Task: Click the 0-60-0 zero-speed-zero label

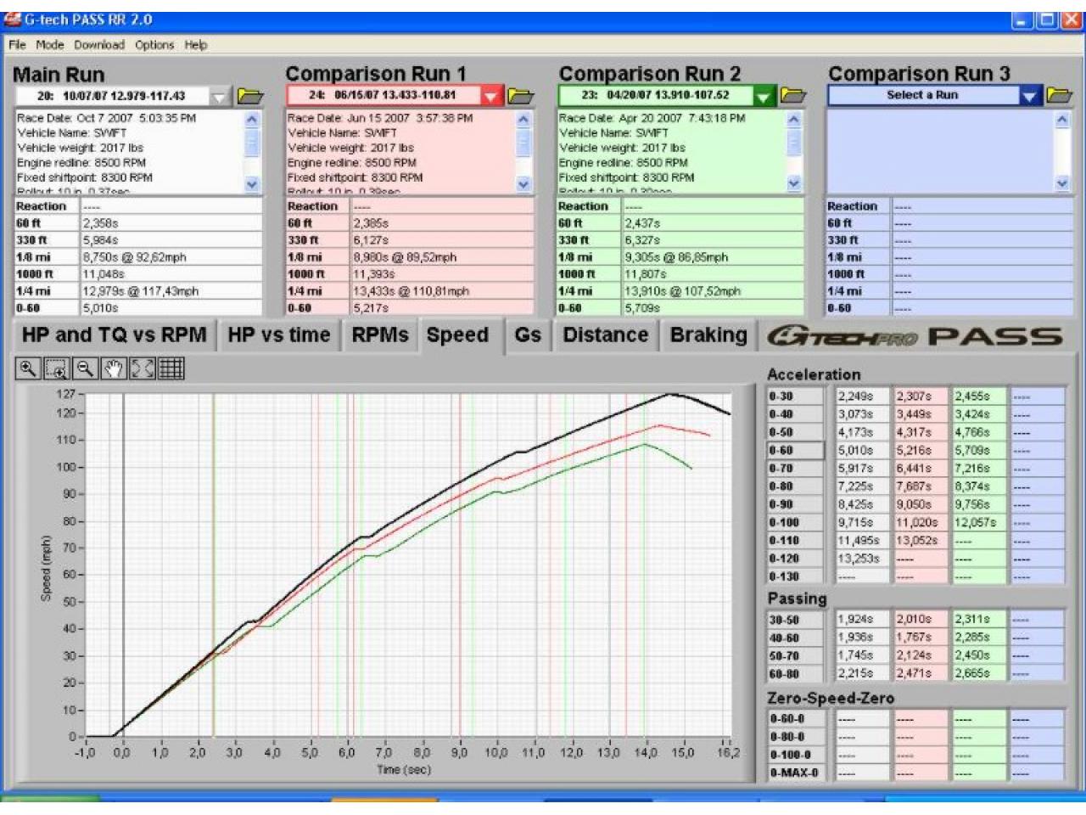Action: pyautogui.click(x=795, y=719)
